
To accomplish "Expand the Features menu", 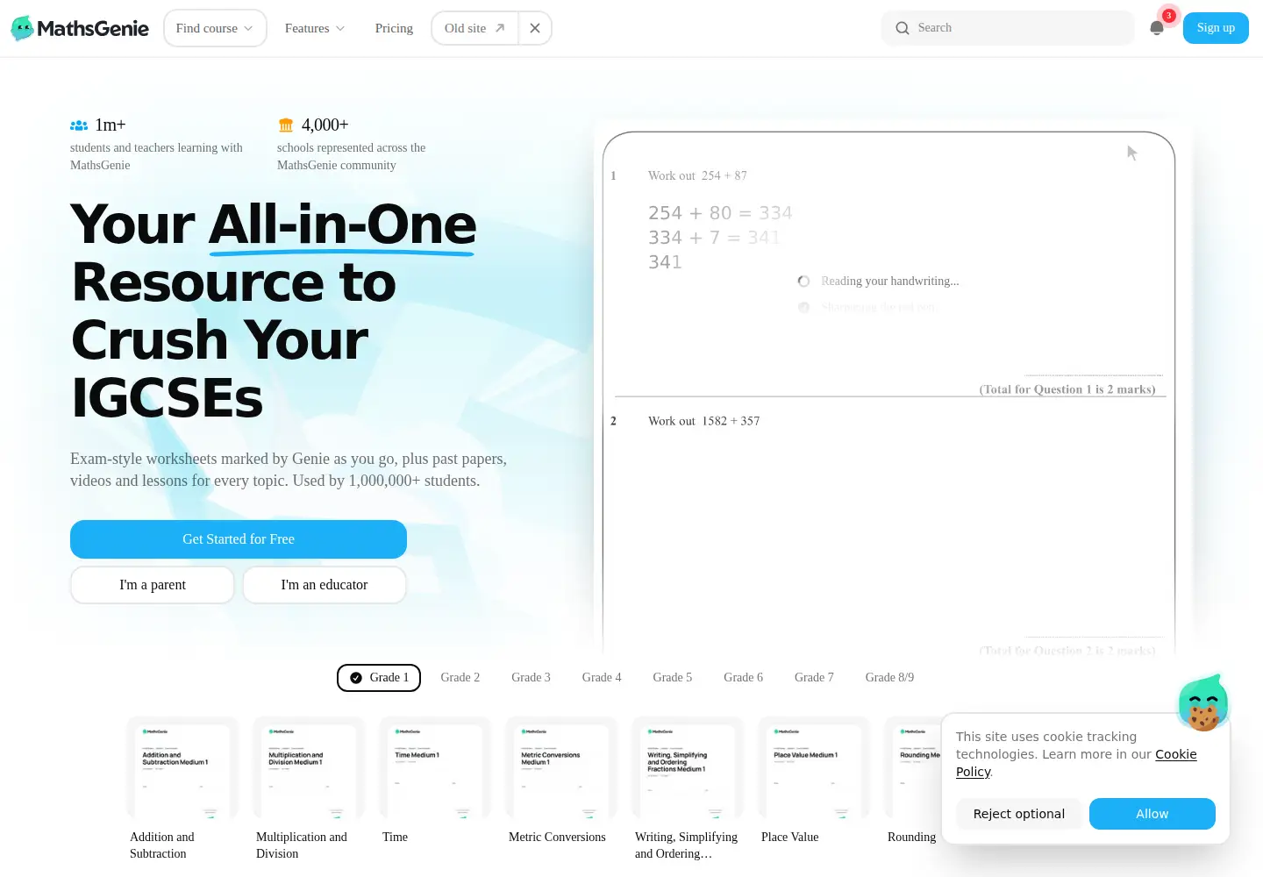I will pyautogui.click(x=315, y=28).
